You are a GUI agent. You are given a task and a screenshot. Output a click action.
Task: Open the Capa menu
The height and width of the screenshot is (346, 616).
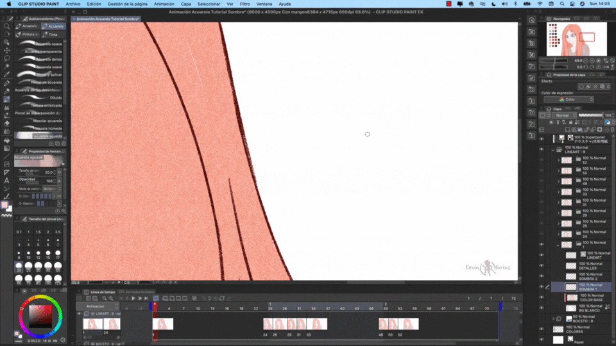186,4
